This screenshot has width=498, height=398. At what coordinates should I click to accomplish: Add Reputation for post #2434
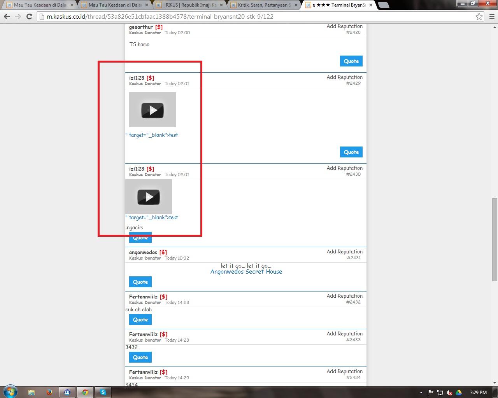click(x=345, y=371)
